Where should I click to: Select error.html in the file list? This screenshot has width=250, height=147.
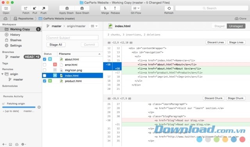click(x=73, y=65)
